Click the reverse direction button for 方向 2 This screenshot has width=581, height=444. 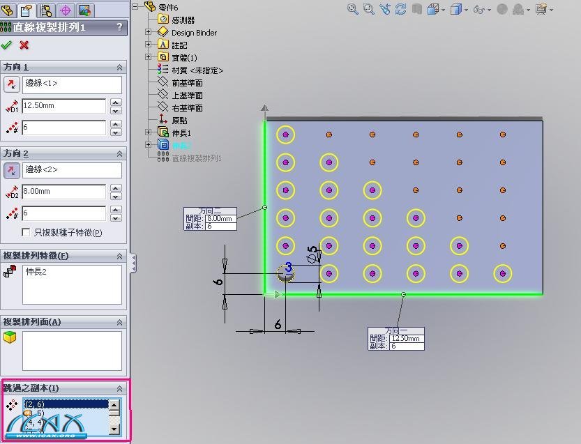[12, 171]
